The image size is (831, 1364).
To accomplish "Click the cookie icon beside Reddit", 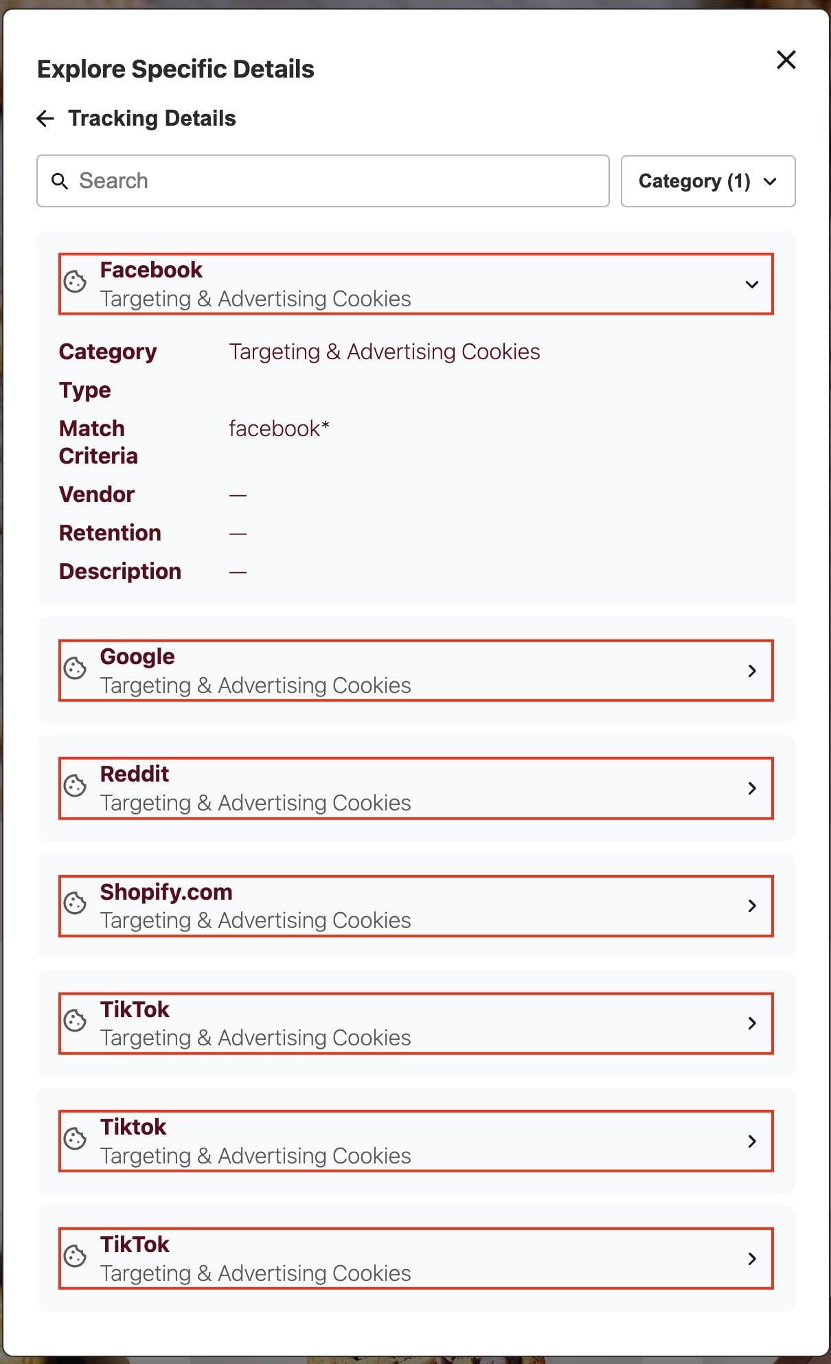I will (x=75, y=787).
